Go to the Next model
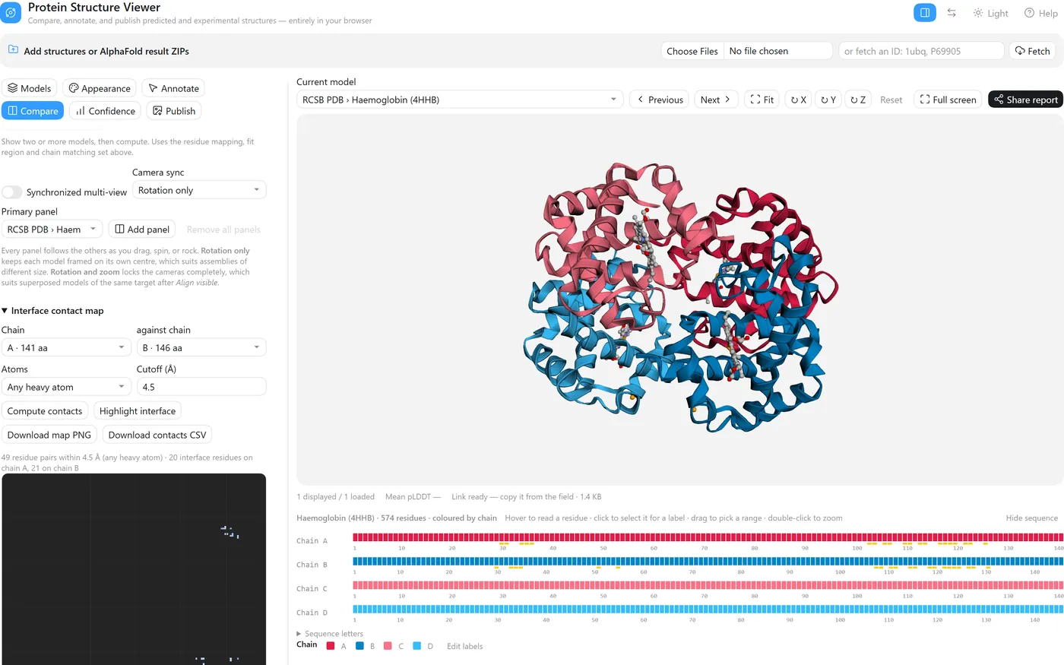Viewport: 1064px width, 665px height. (x=716, y=100)
